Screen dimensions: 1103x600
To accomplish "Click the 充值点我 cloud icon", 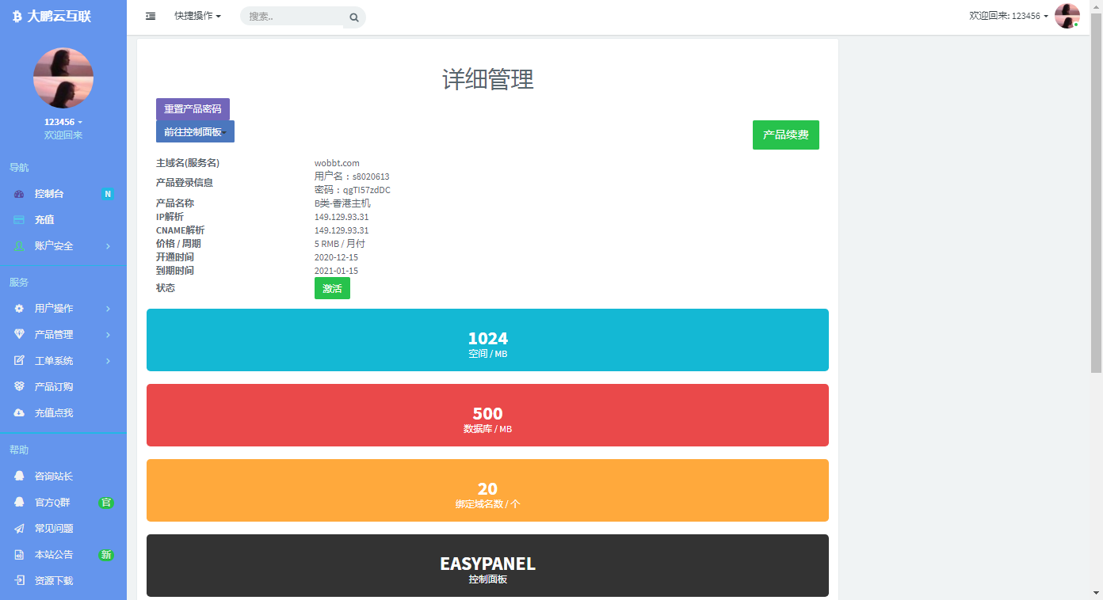I will (19, 413).
